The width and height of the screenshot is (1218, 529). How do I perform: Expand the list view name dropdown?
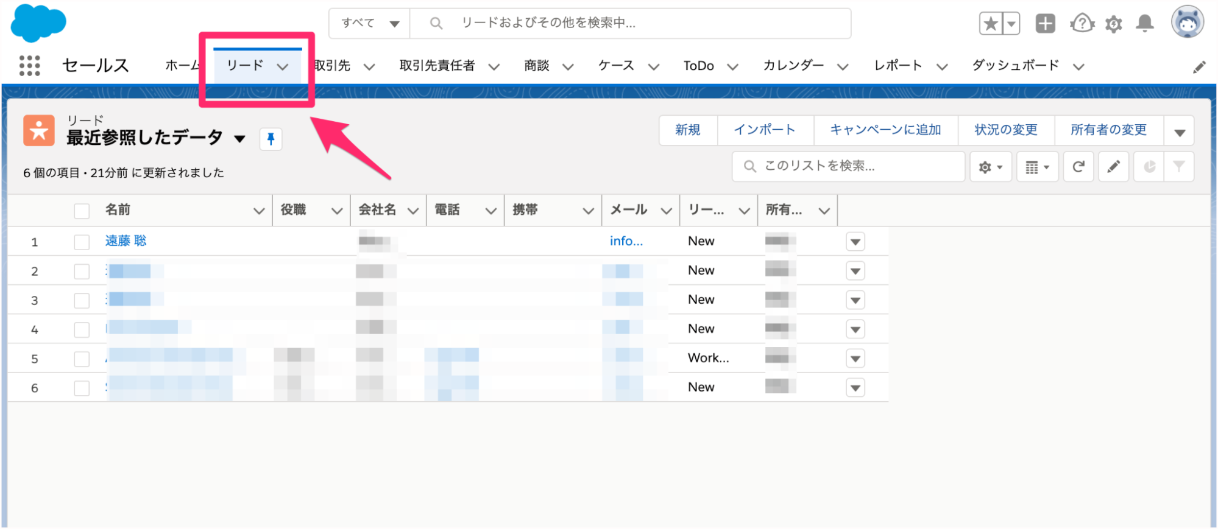pyautogui.click(x=240, y=139)
